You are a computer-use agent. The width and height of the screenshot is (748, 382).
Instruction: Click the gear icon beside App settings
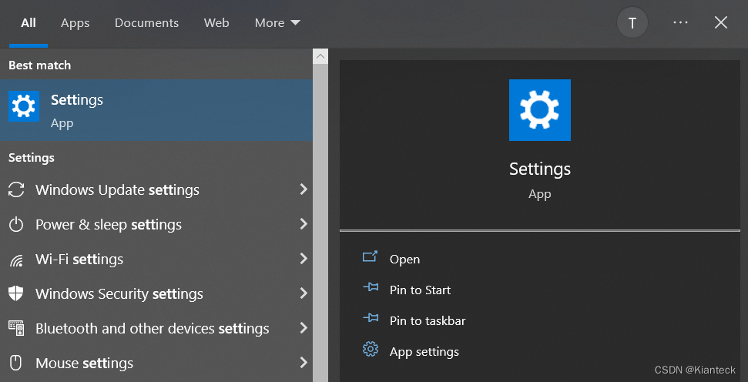371,349
